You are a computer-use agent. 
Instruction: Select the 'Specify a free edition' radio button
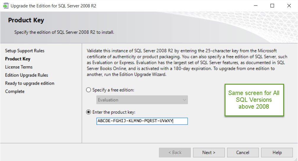(x=88, y=90)
